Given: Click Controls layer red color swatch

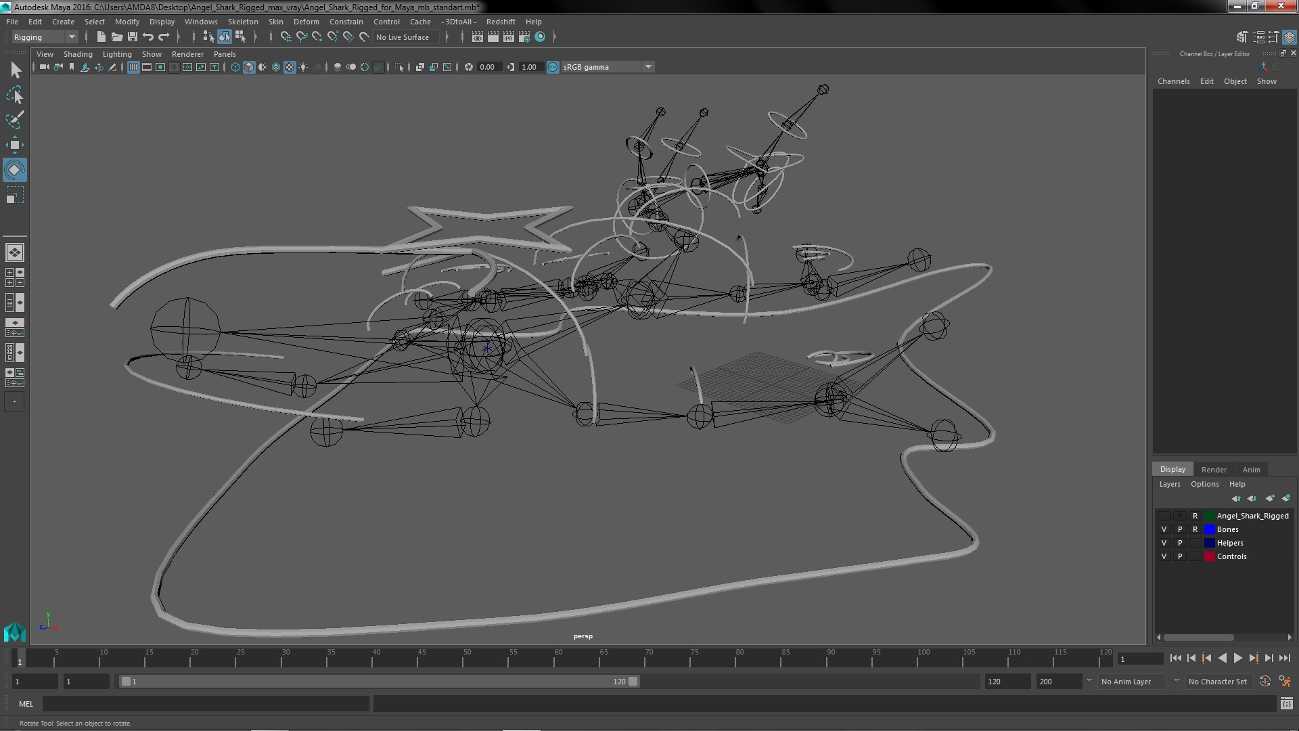Looking at the screenshot, I should [1210, 556].
